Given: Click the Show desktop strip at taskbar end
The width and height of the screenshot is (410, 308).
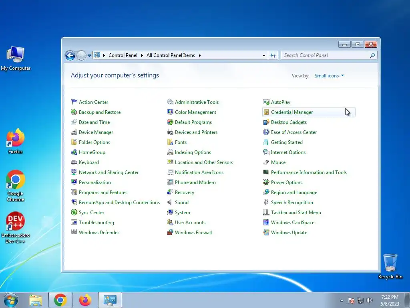Looking at the screenshot, I should coord(407,300).
